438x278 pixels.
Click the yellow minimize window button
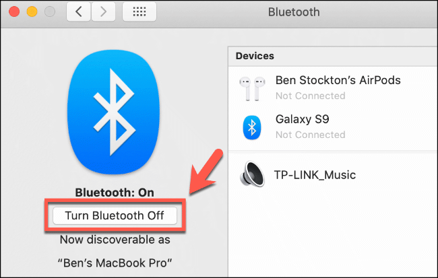[x=32, y=11]
